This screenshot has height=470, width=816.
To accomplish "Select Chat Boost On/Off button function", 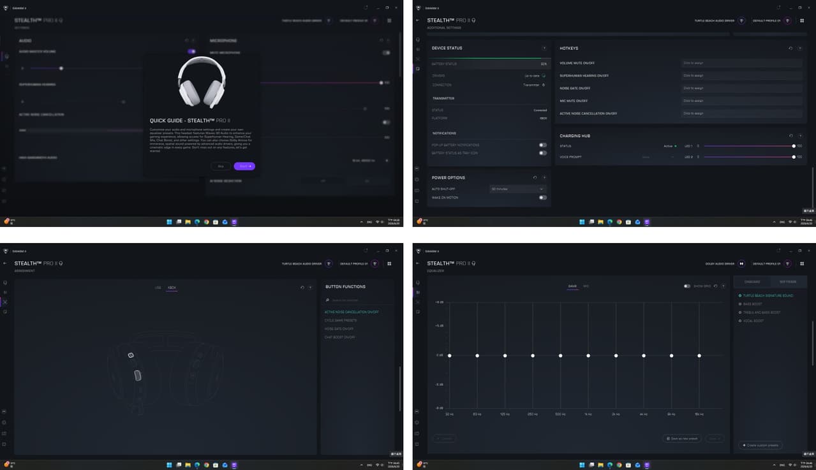I will 339,337.
